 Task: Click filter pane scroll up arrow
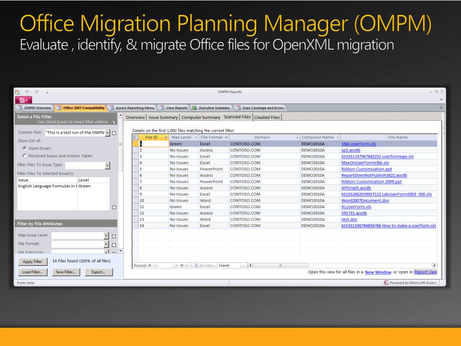(x=120, y=115)
